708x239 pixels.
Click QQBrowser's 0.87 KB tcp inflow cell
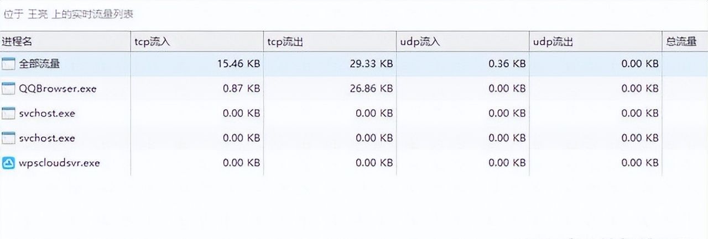coord(241,88)
